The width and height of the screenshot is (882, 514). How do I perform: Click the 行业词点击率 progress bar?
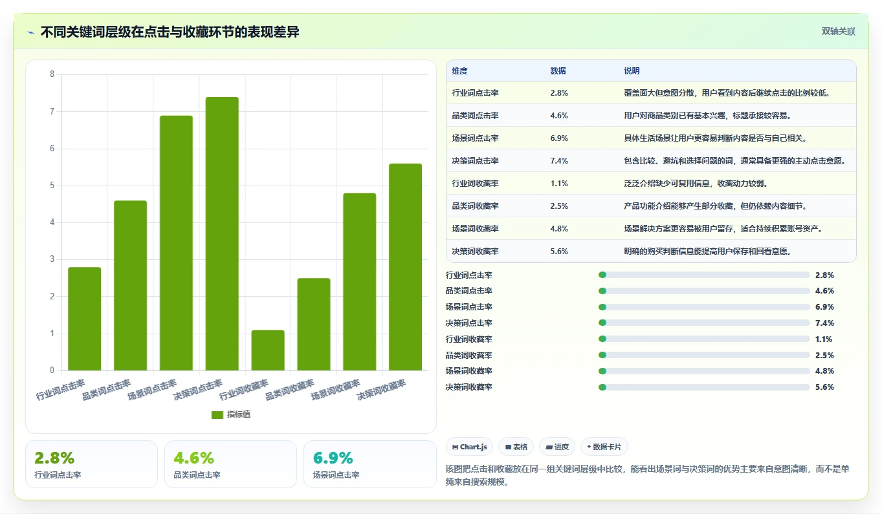click(704, 275)
